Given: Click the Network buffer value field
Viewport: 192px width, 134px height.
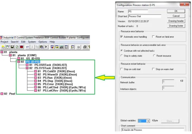Looking at the screenshot, I should click(x=168, y=82).
